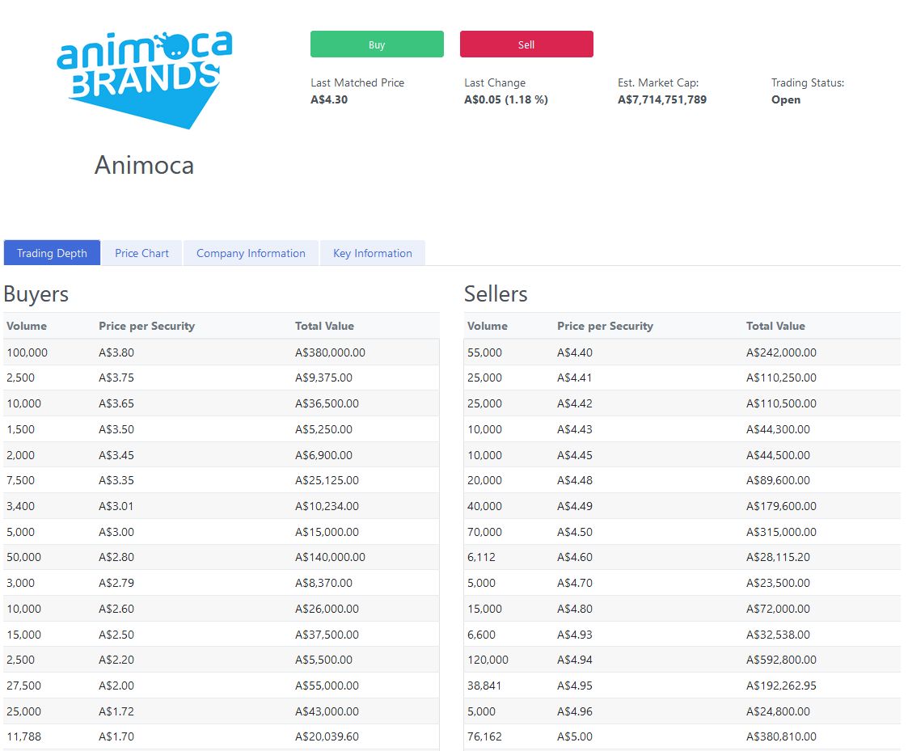Select seller price A$4.40
The width and height of the screenshot is (908, 751).
pyautogui.click(x=575, y=352)
